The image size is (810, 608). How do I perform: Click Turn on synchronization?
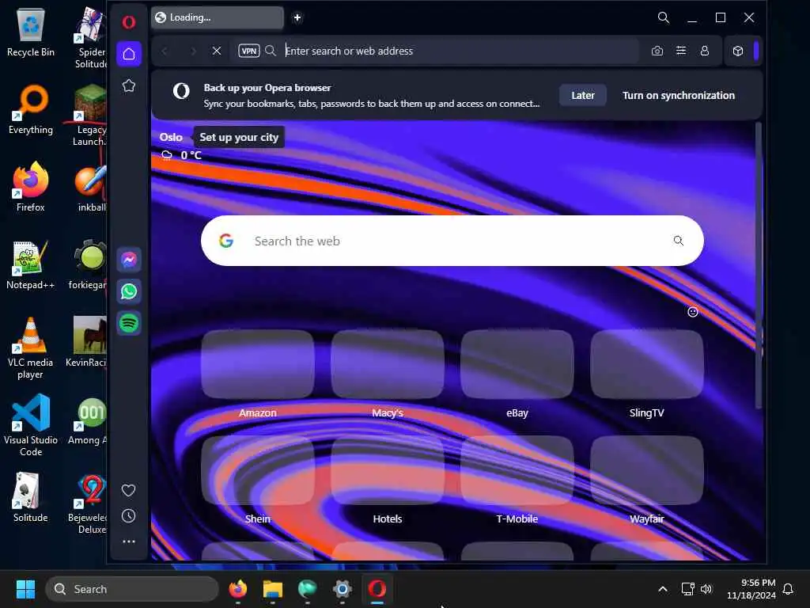[x=678, y=95]
